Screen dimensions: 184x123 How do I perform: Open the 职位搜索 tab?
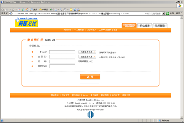click(144, 25)
